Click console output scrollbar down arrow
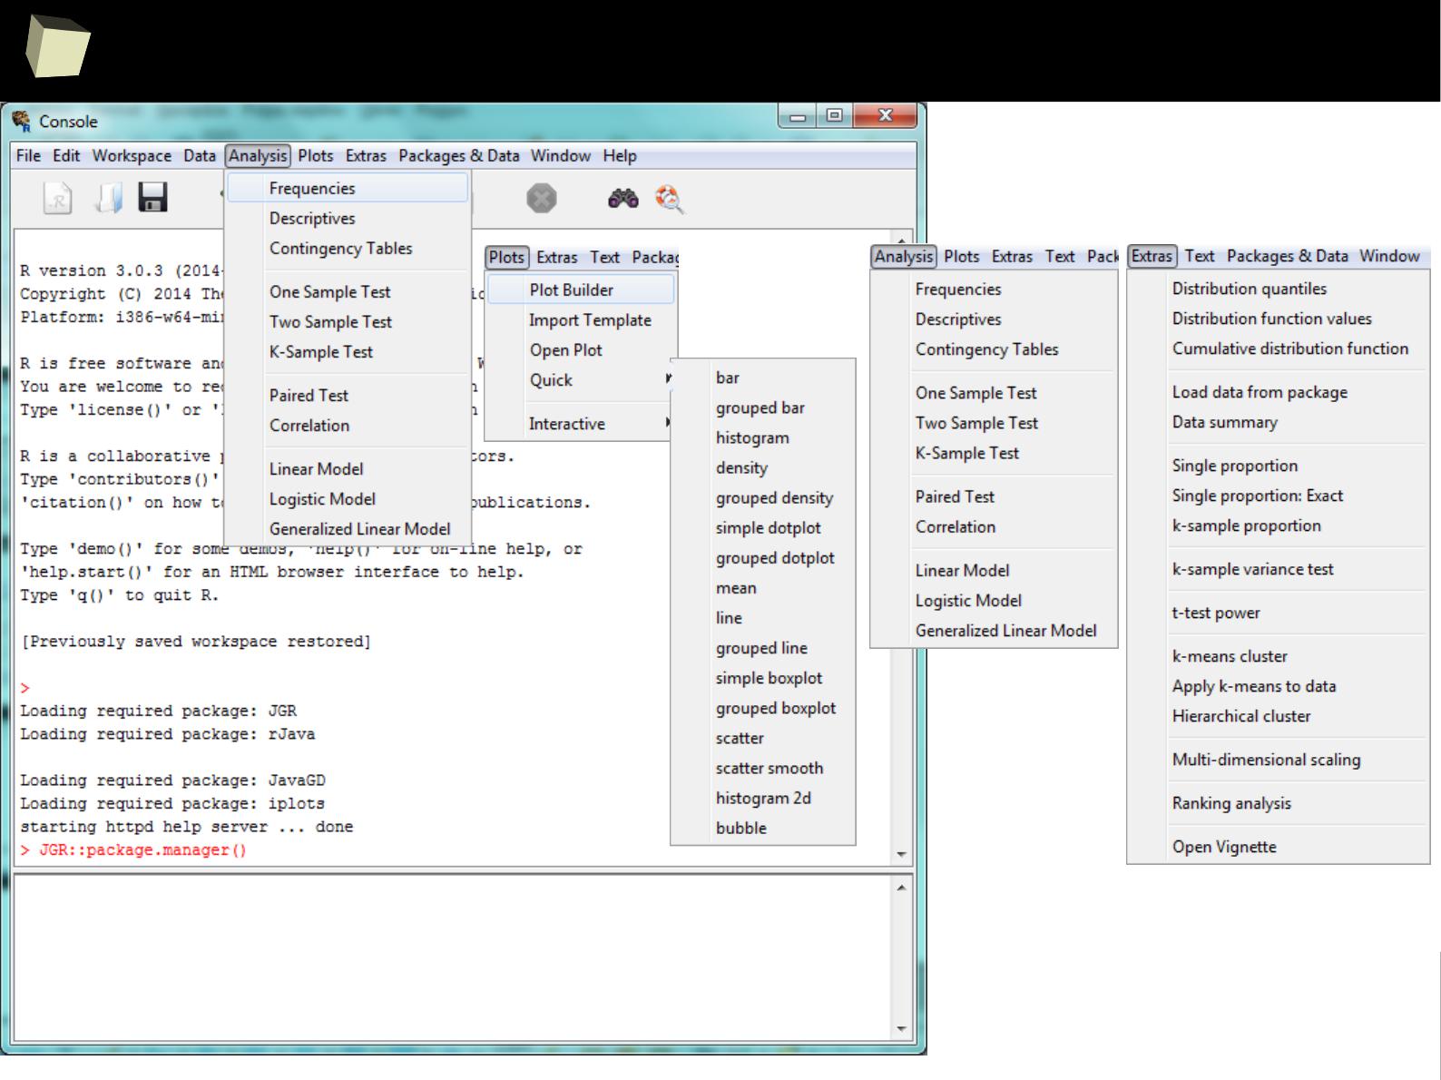 [x=901, y=853]
